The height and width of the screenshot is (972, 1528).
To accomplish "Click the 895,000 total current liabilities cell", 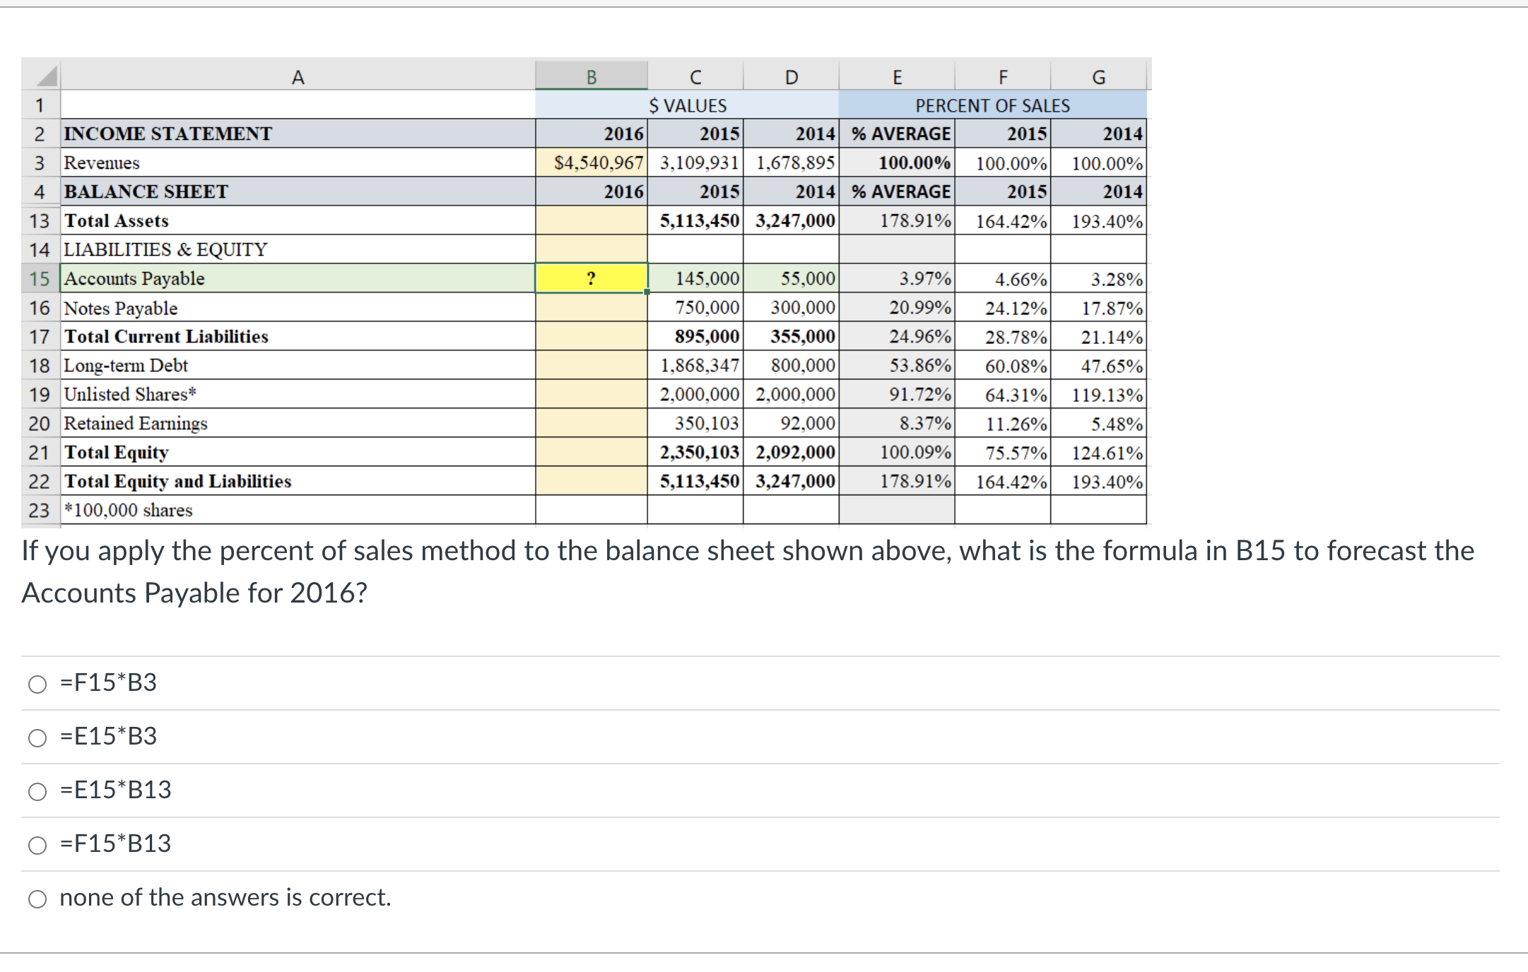I will pos(695,336).
